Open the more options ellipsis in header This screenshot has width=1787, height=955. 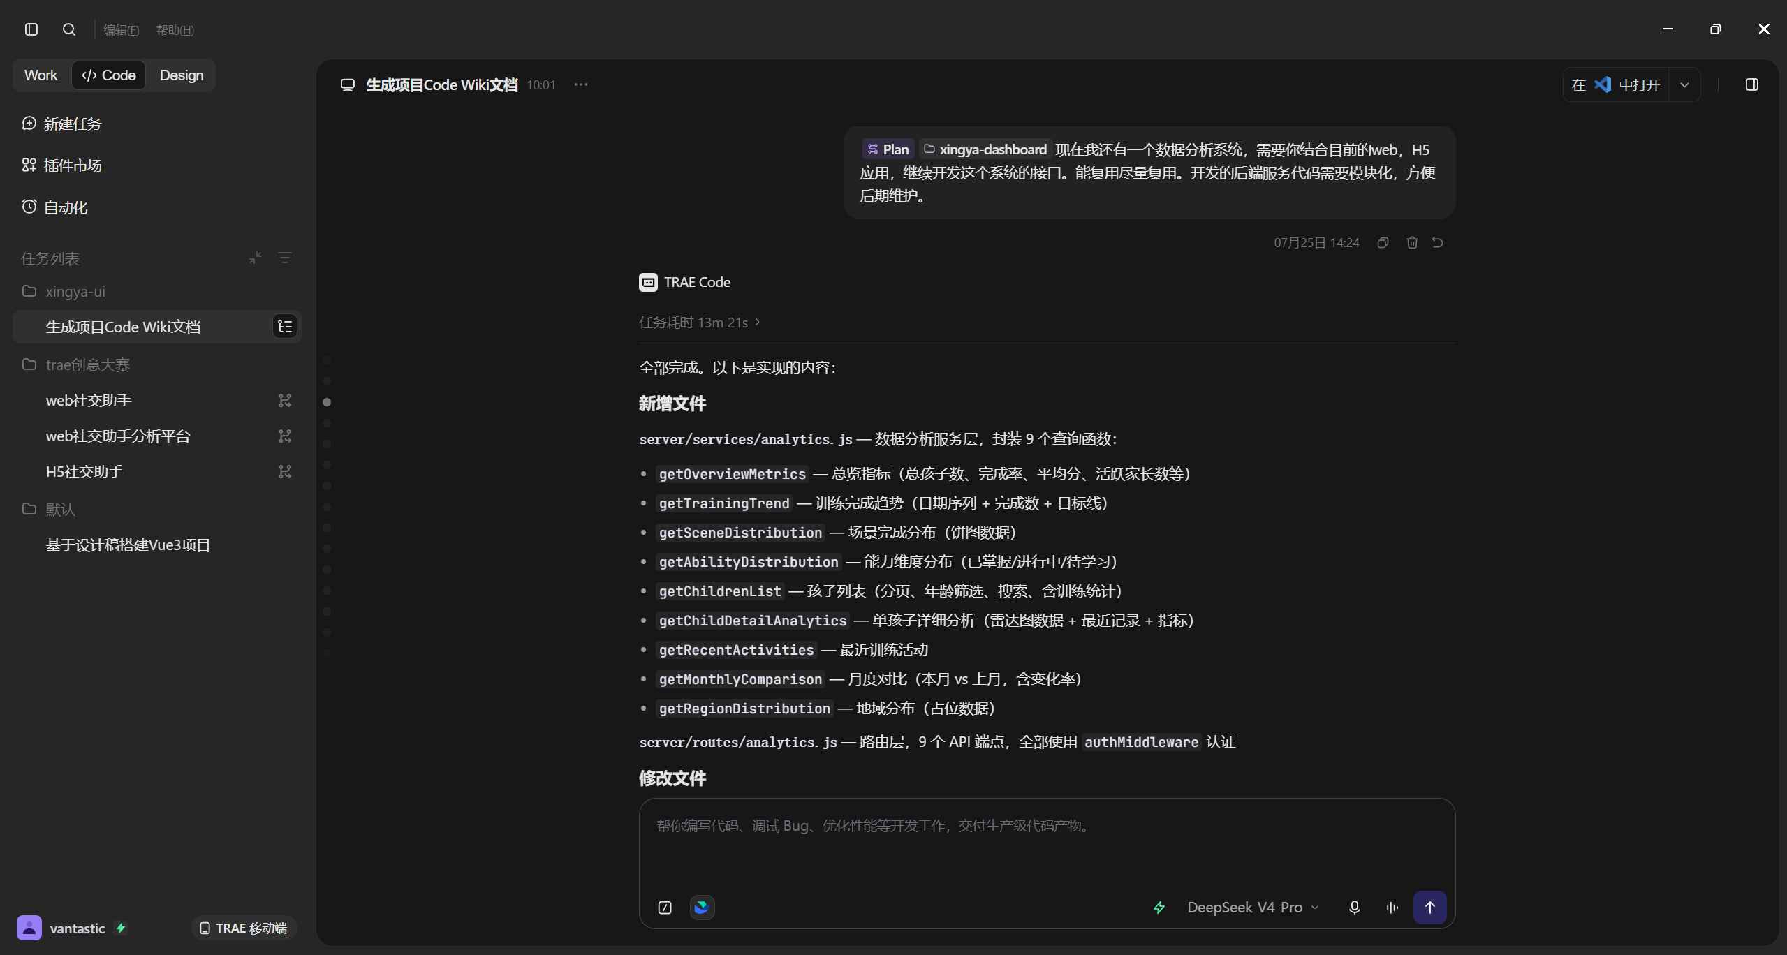(x=581, y=84)
